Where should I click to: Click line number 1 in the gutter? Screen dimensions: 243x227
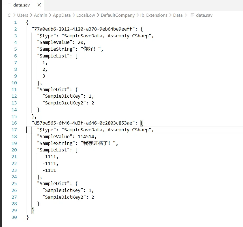coord(16,22)
